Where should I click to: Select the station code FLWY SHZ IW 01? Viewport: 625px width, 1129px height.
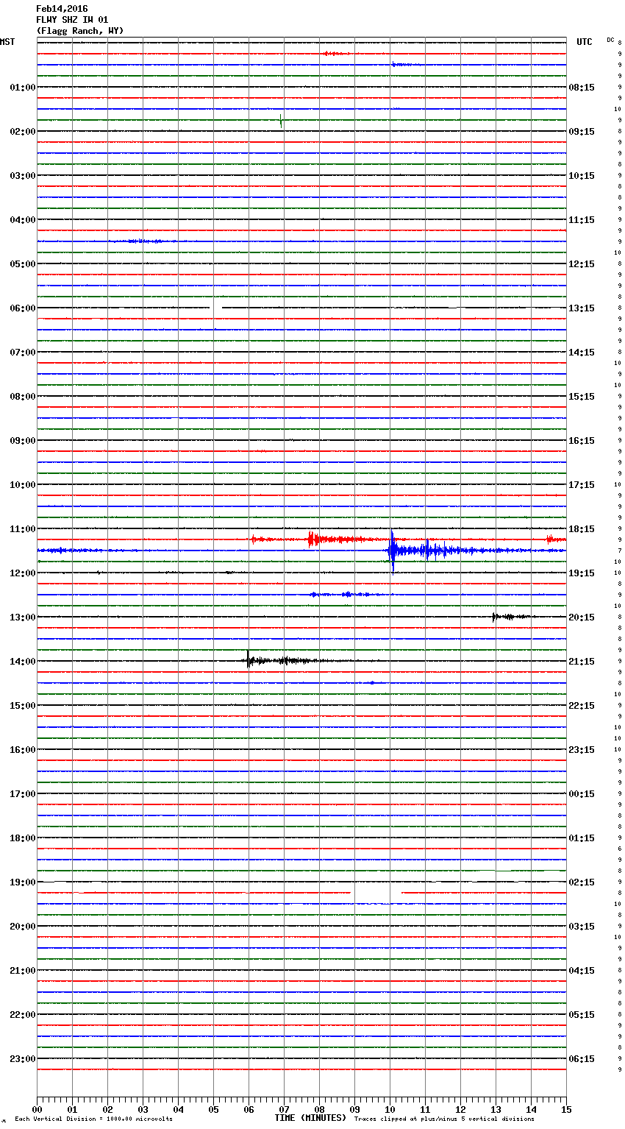pos(72,20)
